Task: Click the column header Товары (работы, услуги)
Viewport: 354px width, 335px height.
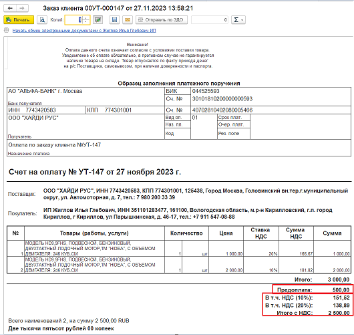Action: pos(94,233)
